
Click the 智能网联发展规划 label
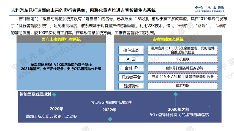point(35,94)
